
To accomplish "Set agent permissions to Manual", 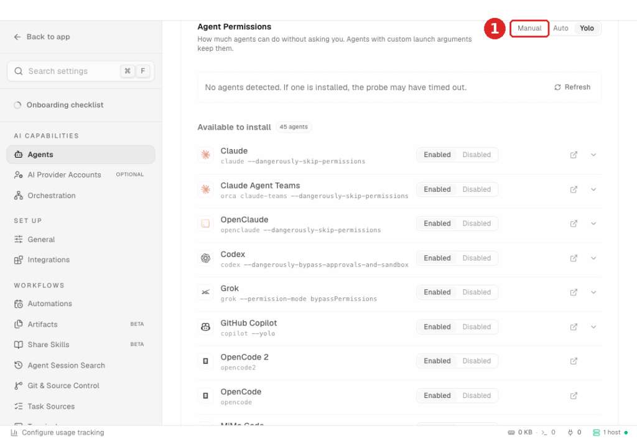I will 529,29.
